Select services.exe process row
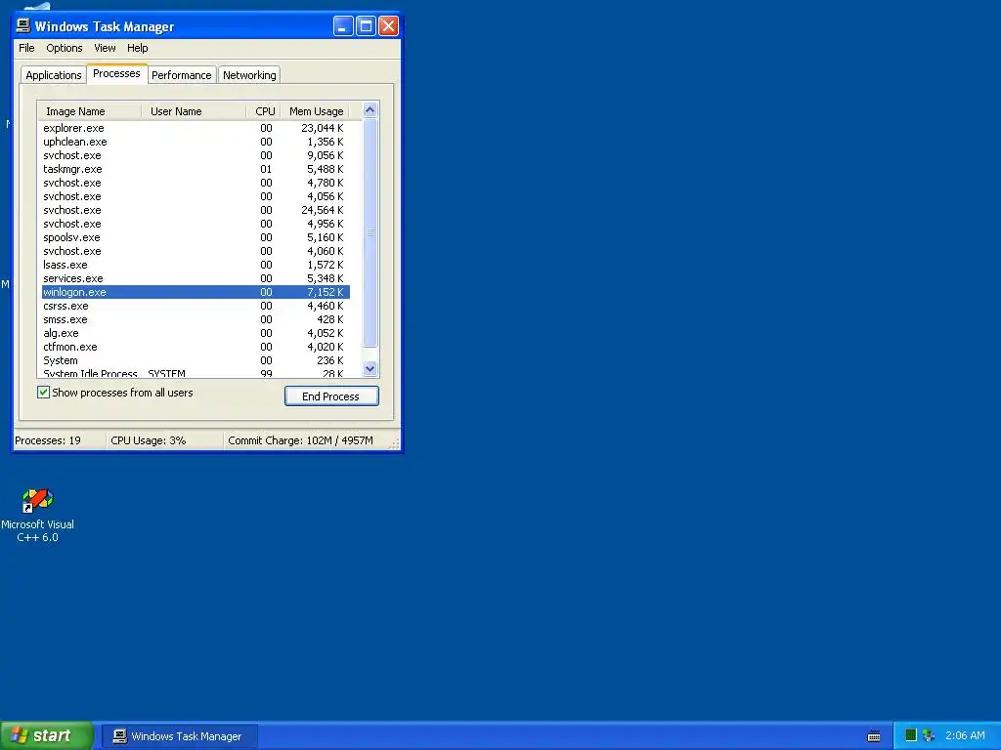 tap(196, 278)
